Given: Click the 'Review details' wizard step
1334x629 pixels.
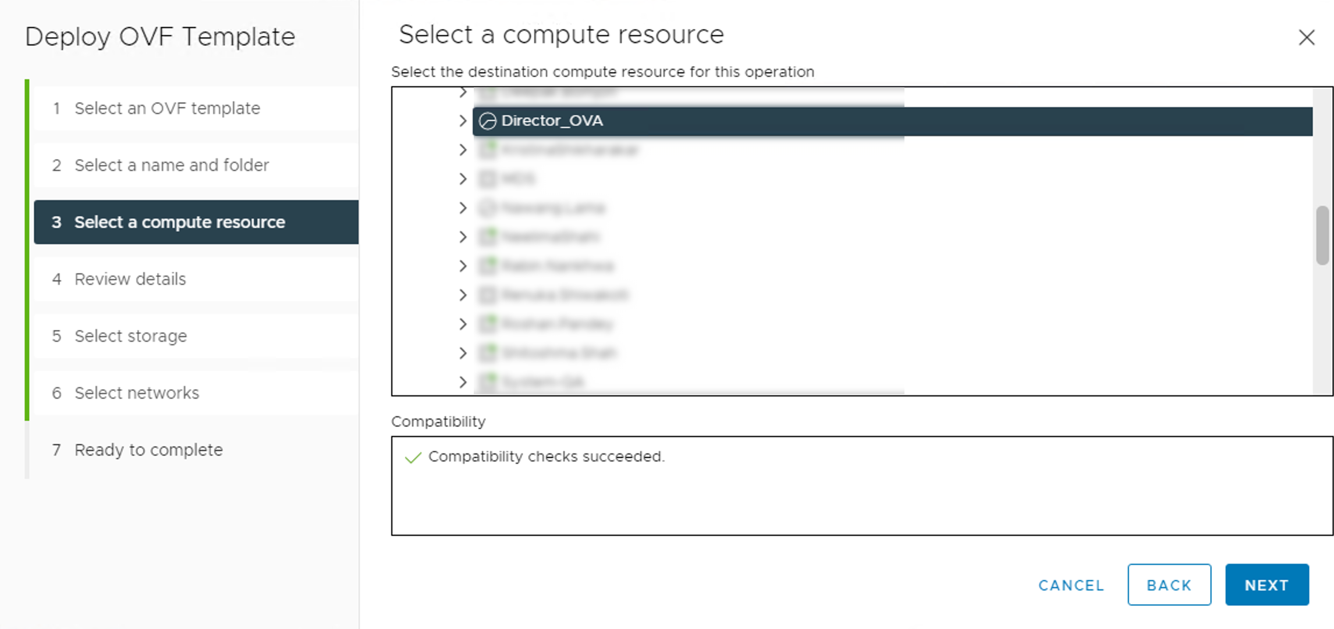Looking at the screenshot, I should tap(129, 279).
